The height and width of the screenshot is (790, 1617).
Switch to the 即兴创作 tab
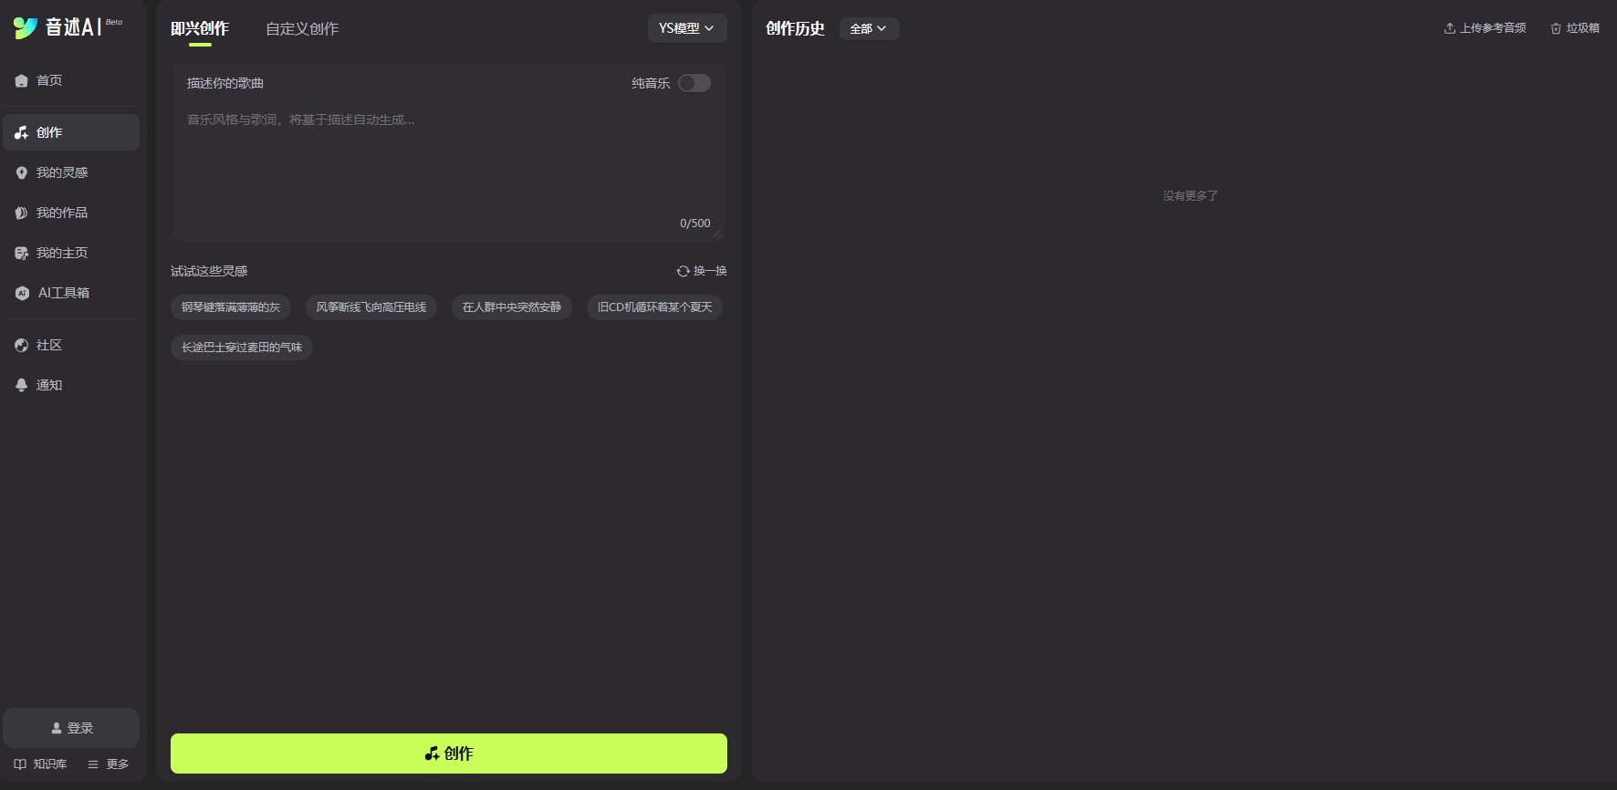tap(200, 29)
